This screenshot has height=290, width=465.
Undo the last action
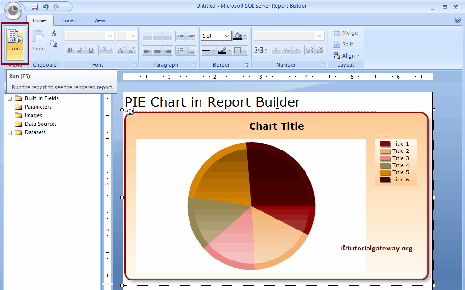46,7
